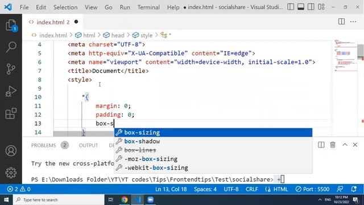The width and height of the screenshot is (364, 205).
Task: Click CRLF end of line selector
Action: point(251,189)
